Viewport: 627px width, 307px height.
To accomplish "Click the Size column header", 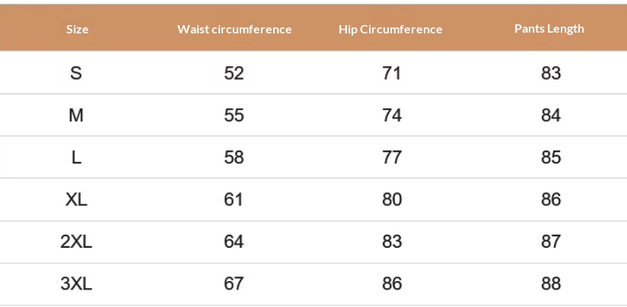I will pos(77,30).
